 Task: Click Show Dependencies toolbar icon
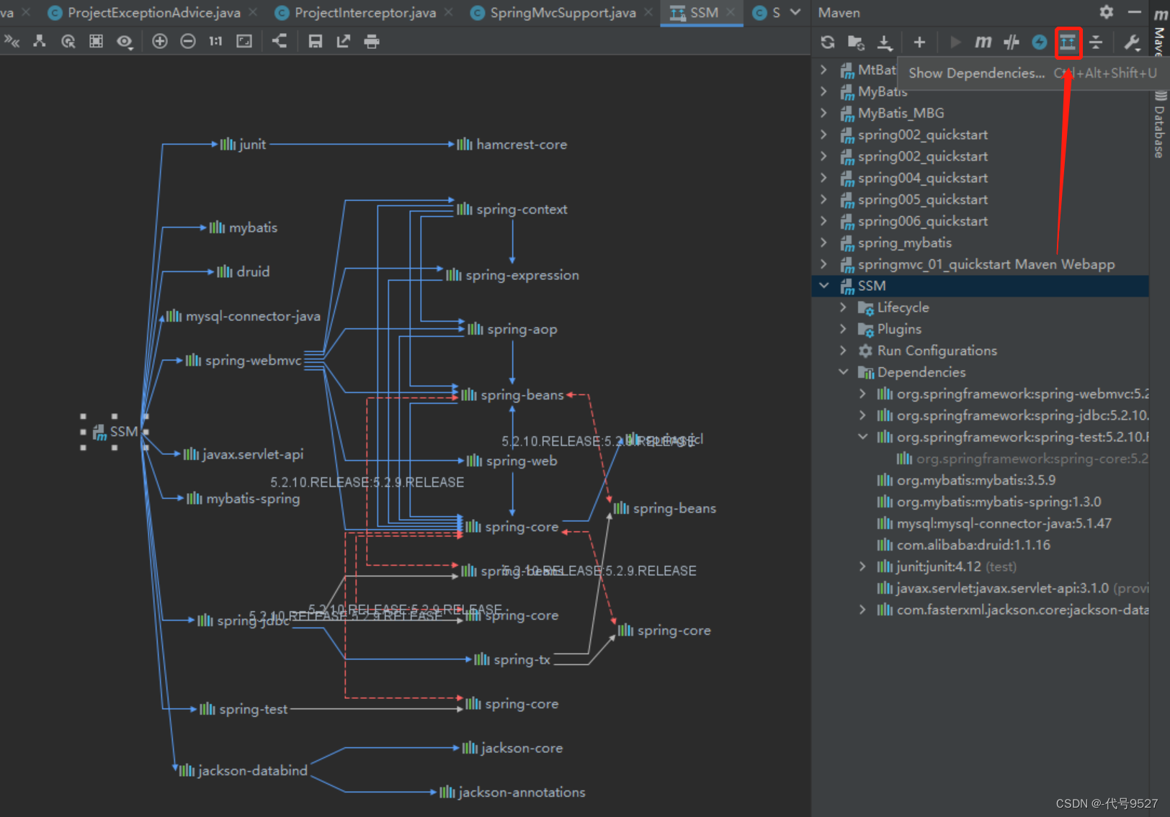pyautogui.click(x=1068, y=42)
